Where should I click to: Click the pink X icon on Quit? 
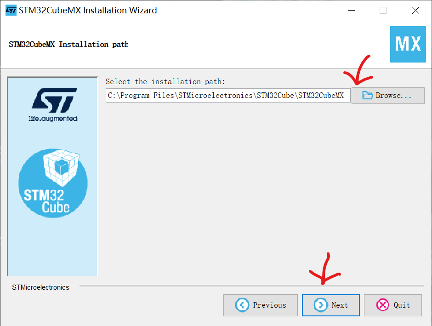click(x=383, y=305)
